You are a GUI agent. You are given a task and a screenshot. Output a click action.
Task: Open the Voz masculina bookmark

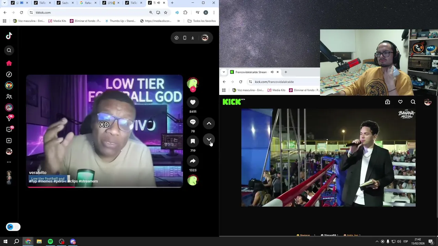point(29,21)
